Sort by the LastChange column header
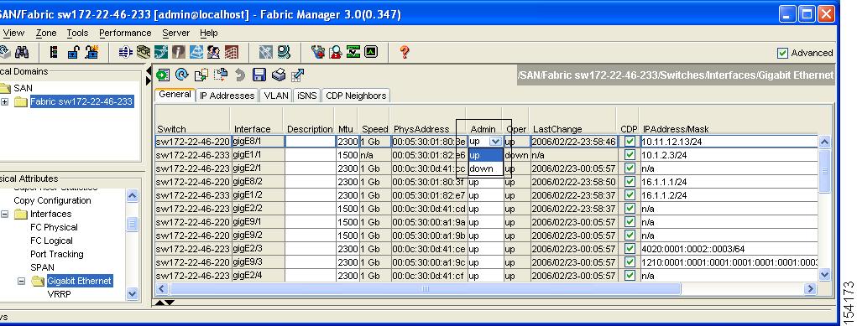 click(x=572, y=129)
